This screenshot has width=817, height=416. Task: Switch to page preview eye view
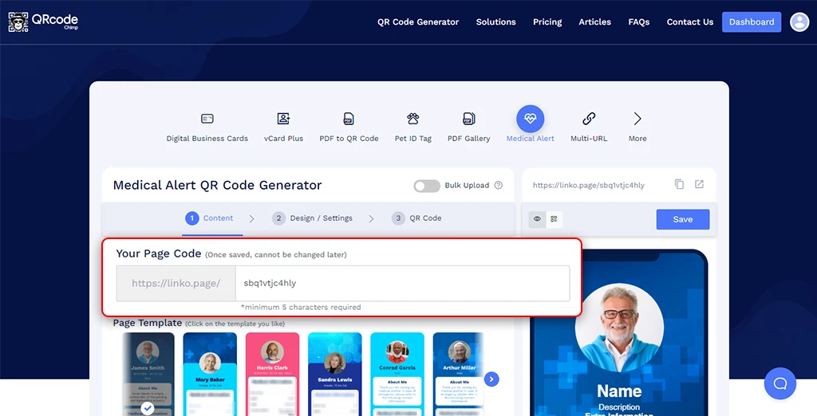click(x=537, y=219)
